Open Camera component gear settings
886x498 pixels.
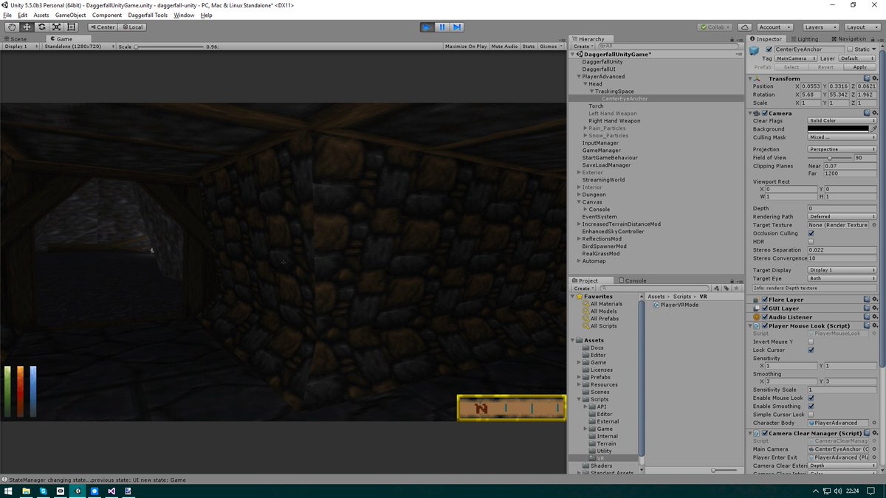coord(874,113)
